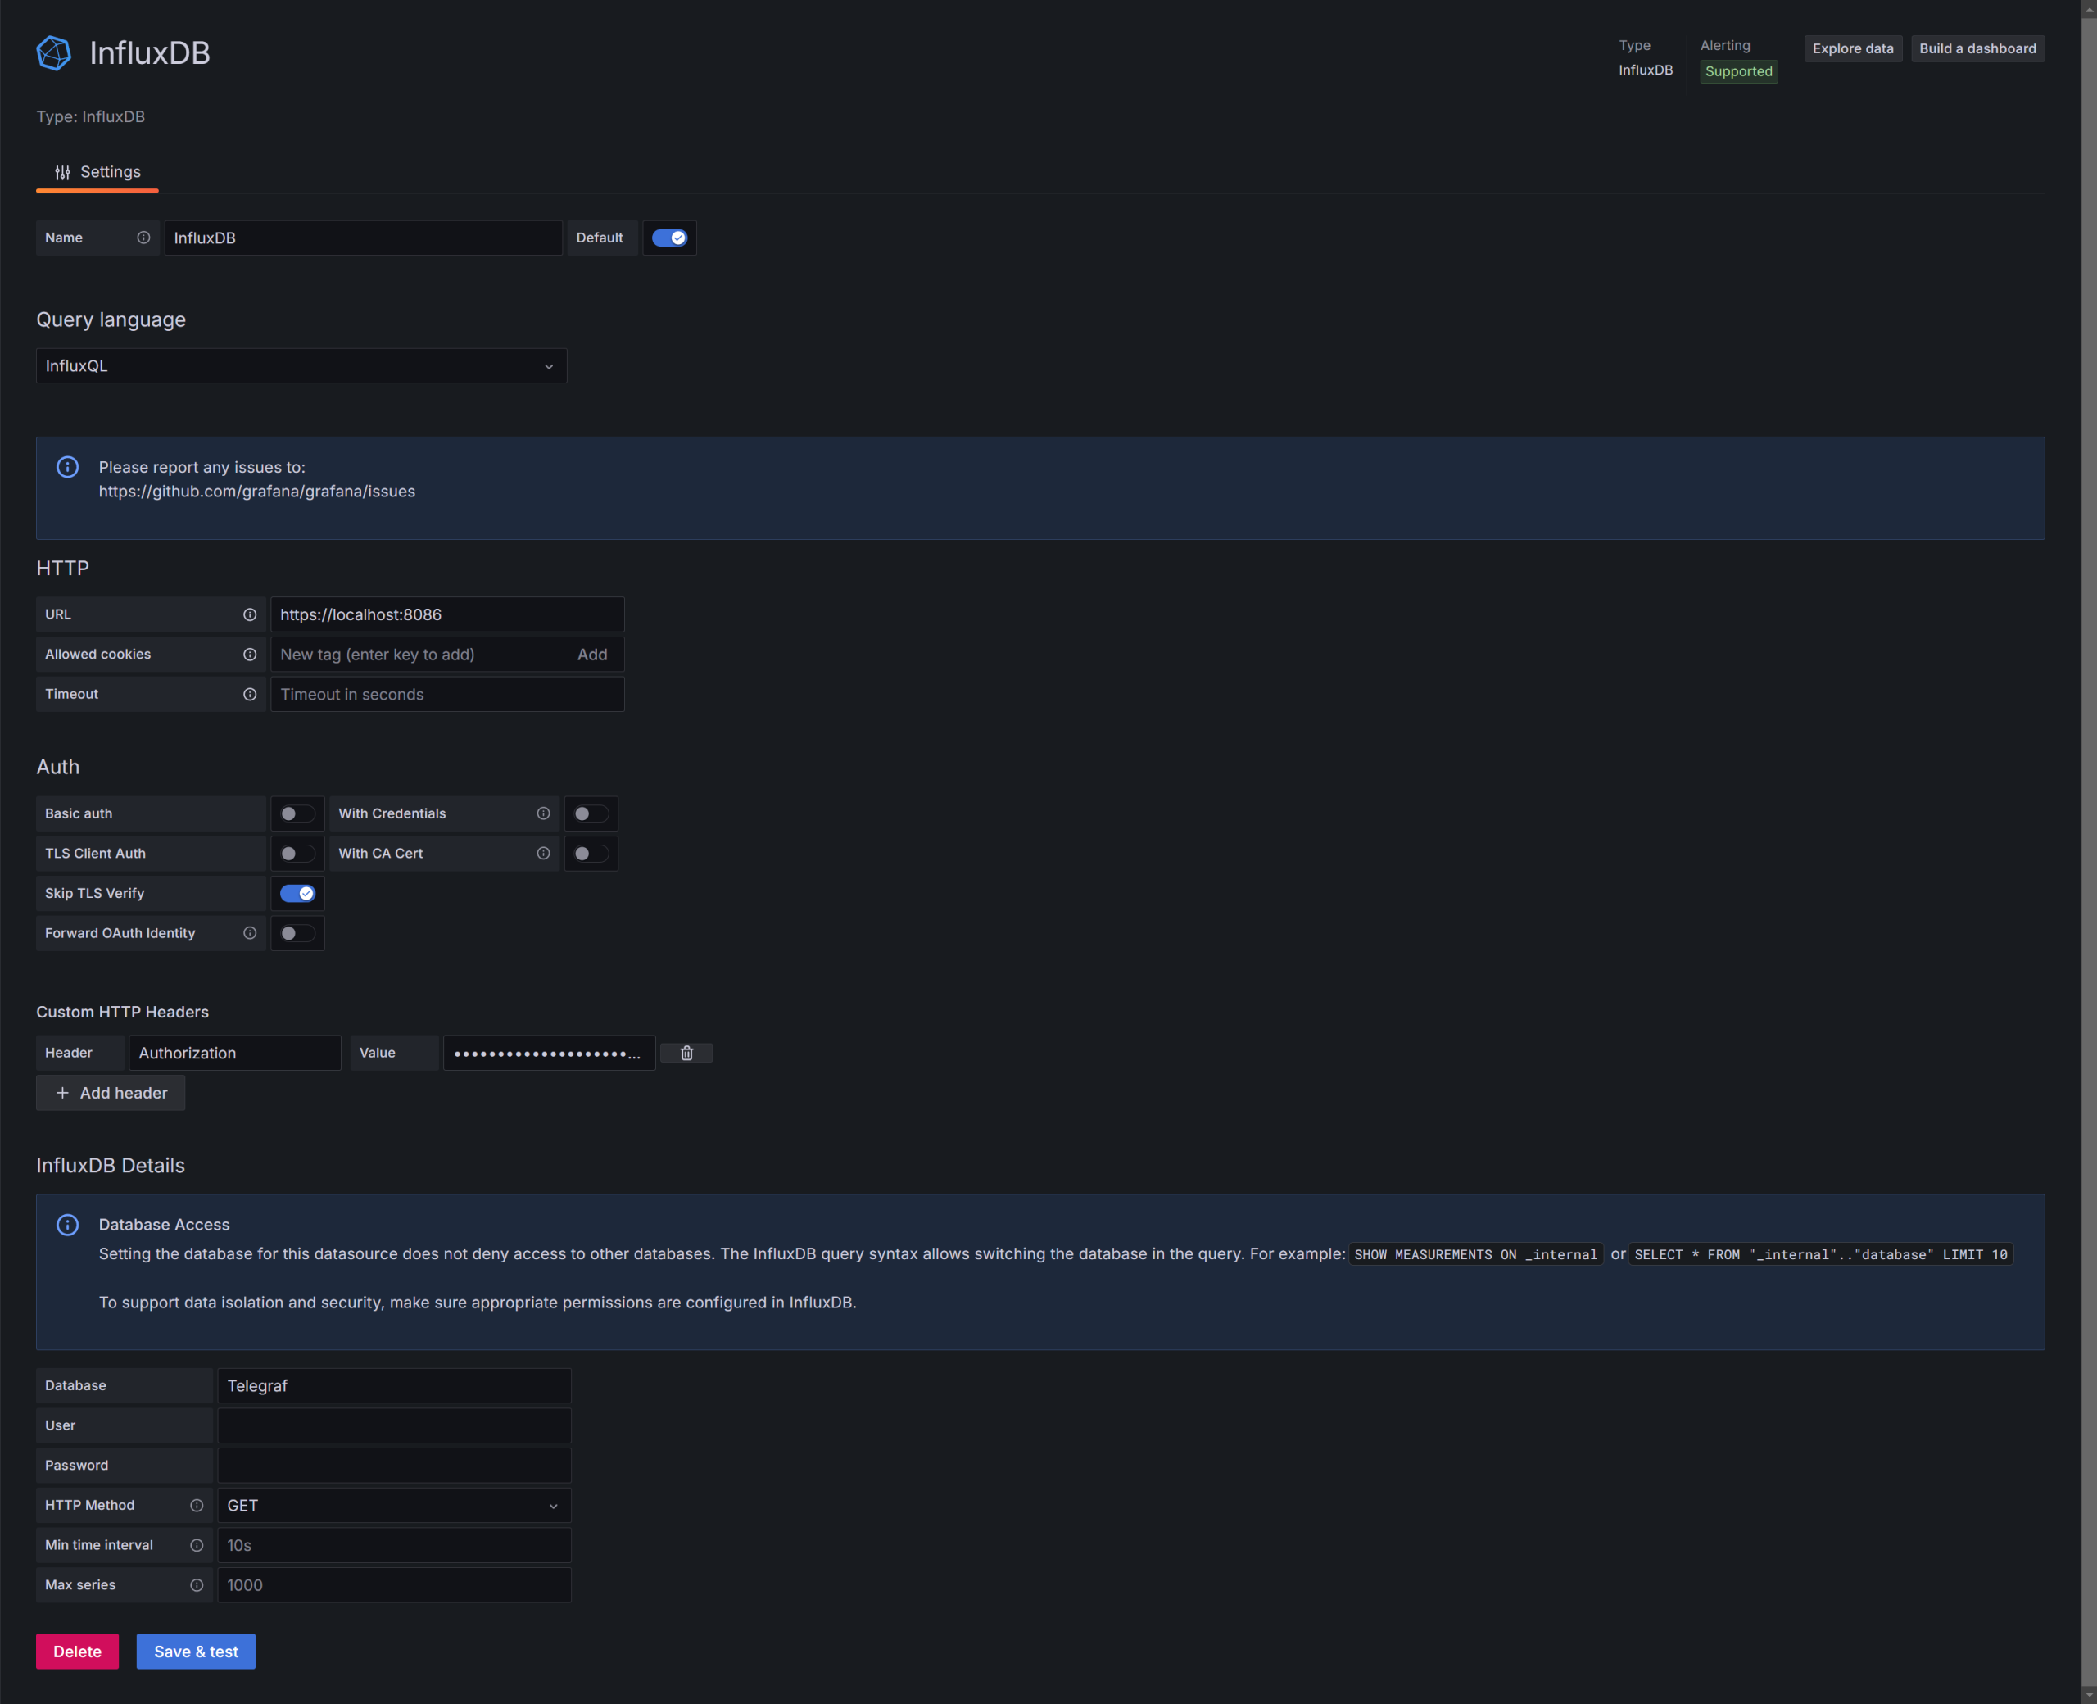Click the URL info icon
Screen dimensions: 2097x1704
(250, 614)
